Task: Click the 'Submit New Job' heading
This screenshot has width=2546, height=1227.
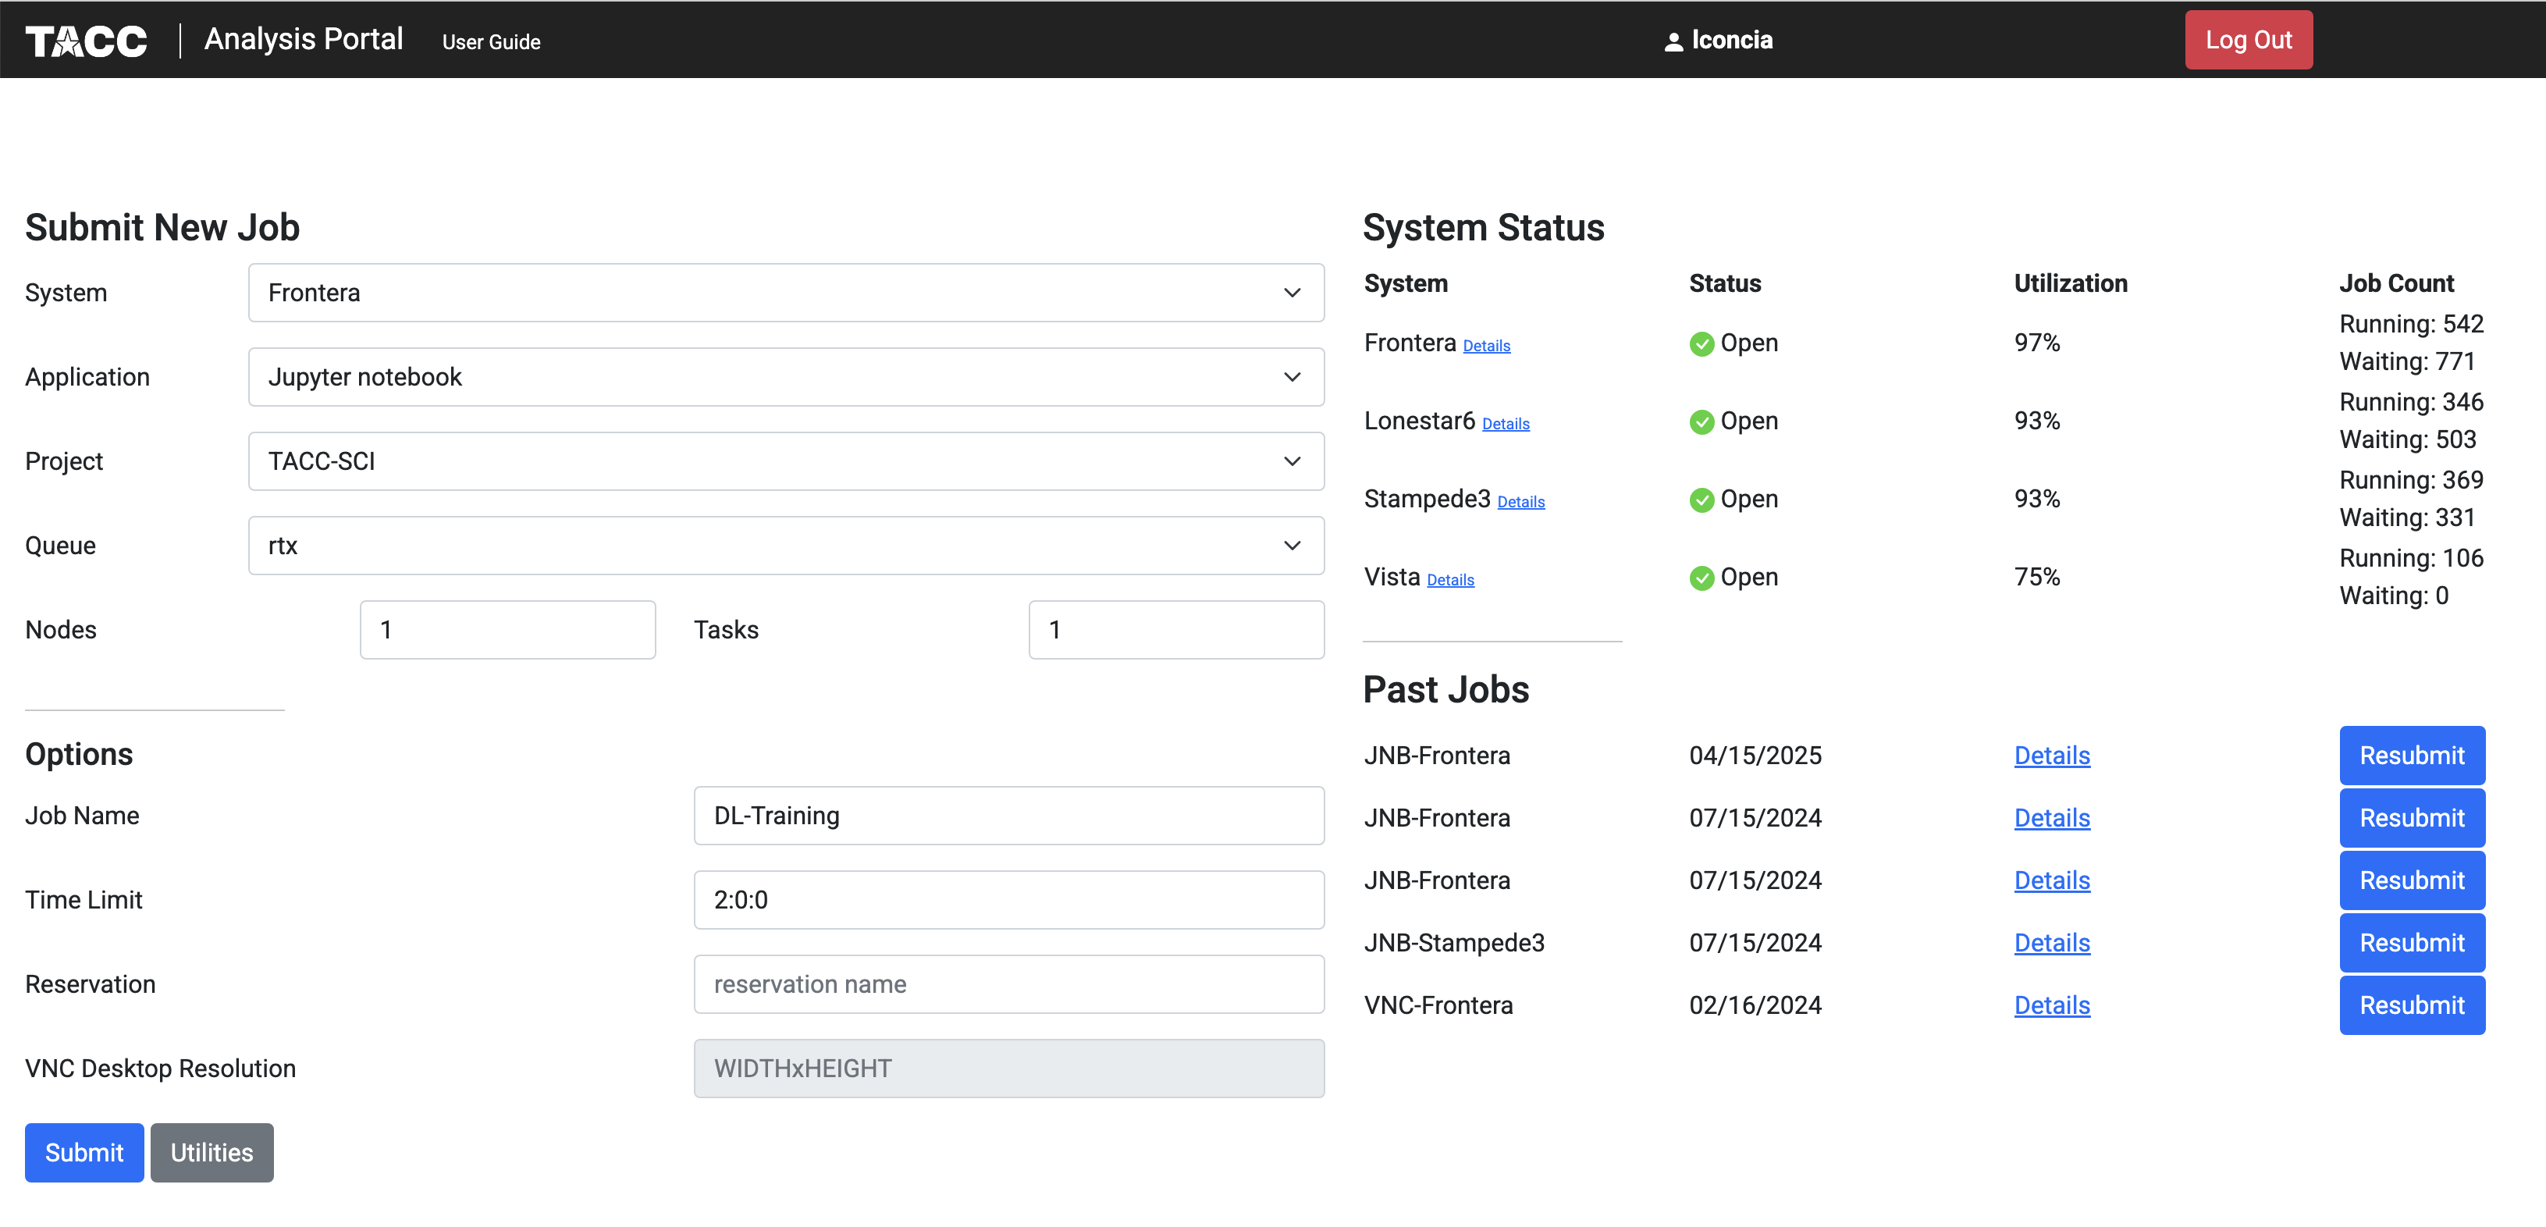Action: pyautogui.click(x=162, y=229)
